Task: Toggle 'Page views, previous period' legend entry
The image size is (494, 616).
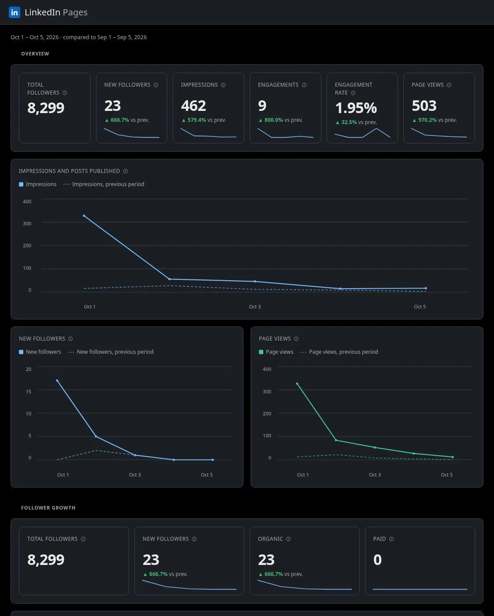Action: coord(339,352)
